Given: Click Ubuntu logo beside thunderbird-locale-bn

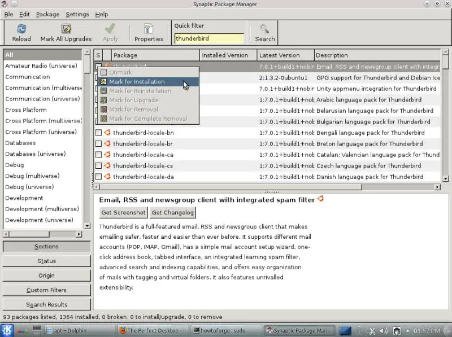Looking at the screenshot, I should (107, 133).
